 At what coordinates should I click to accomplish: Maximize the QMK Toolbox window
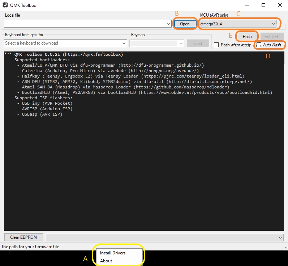tap(263, 5)
